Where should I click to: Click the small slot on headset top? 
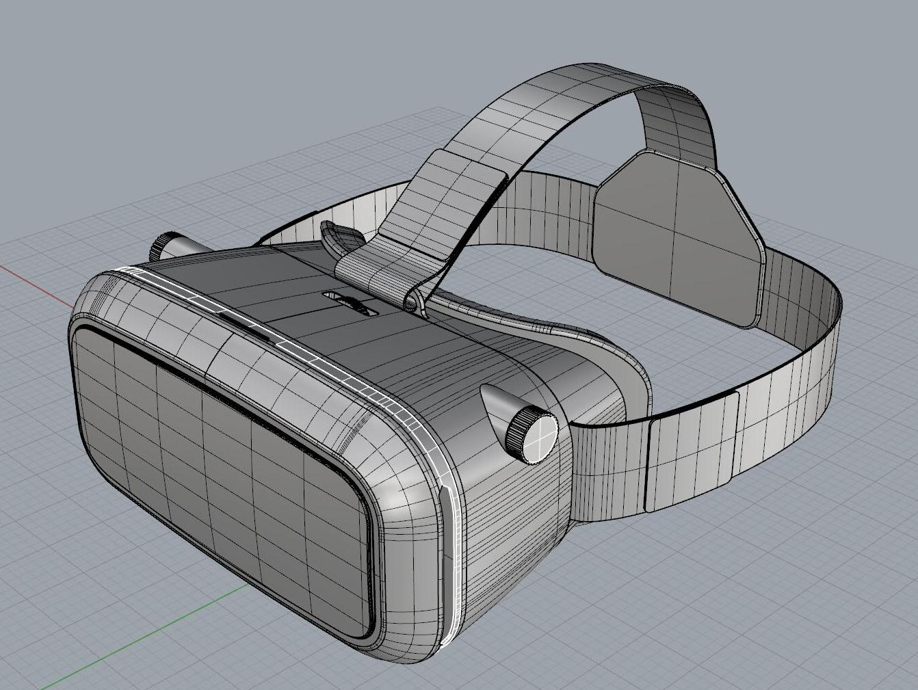tap(350, 302)
